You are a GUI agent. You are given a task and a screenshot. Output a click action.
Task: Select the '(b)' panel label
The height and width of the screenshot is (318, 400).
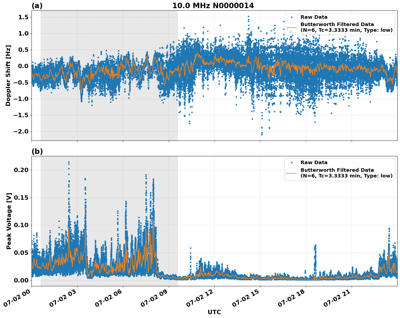(37, 151)
